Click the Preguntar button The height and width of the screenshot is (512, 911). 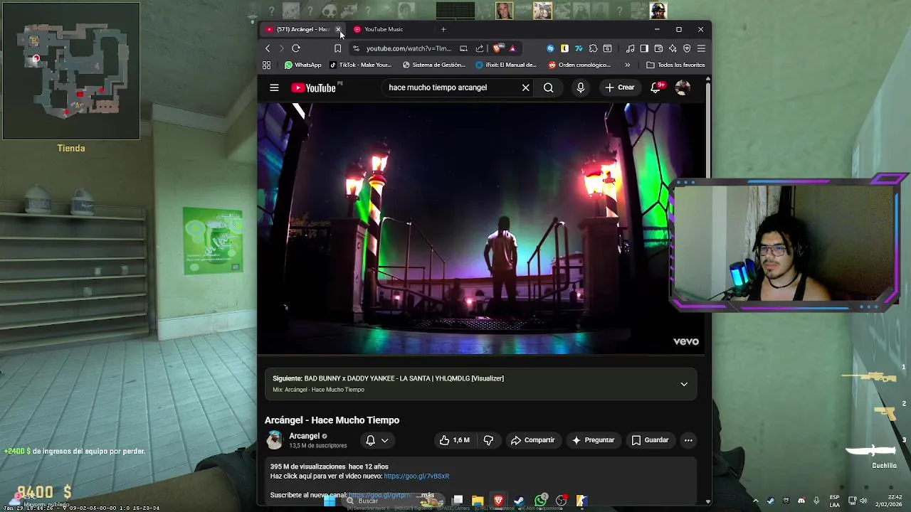(593, 440)
